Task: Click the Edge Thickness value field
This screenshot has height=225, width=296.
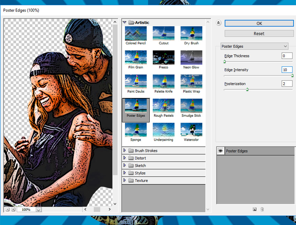Action: pyautogui.click(x=287, y=56)
